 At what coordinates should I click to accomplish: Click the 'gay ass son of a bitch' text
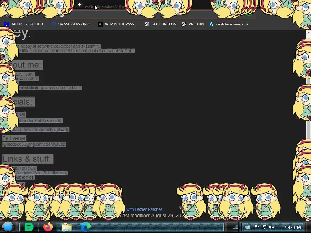[61, 88]
